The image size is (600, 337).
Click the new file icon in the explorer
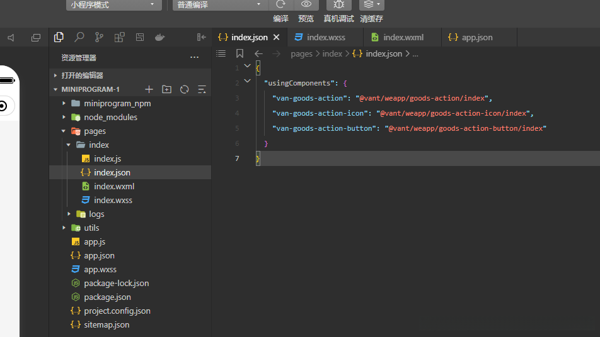(149, 89)
